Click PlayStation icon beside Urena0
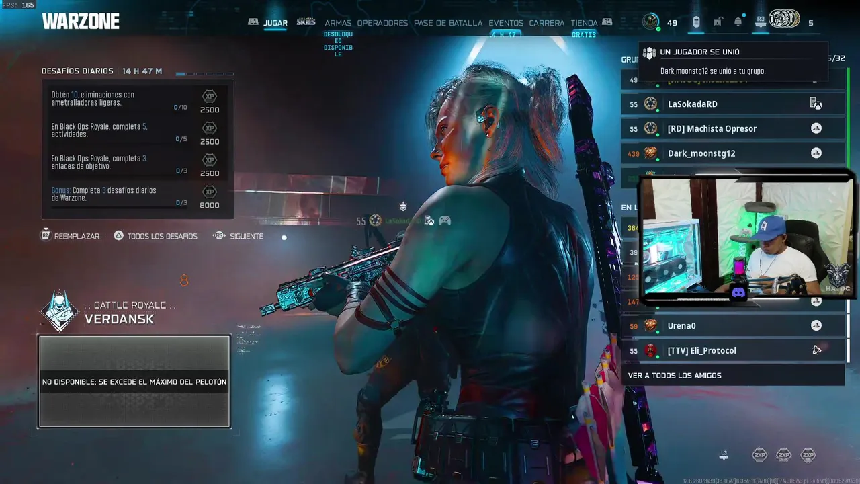Viewport: 860px width, 484px height. click(816, 326)
